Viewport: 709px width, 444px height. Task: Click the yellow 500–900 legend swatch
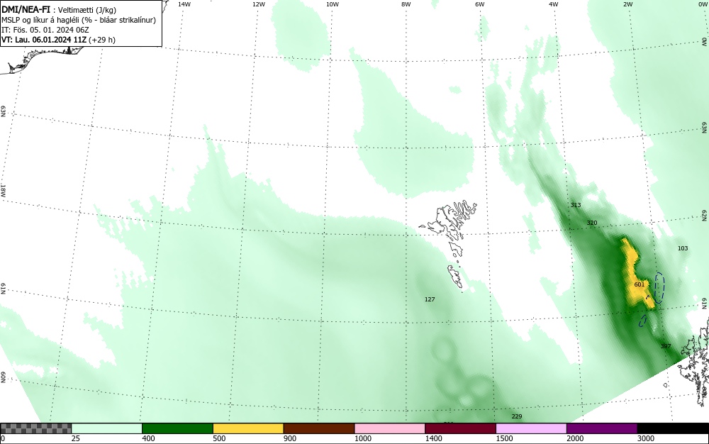248,428
